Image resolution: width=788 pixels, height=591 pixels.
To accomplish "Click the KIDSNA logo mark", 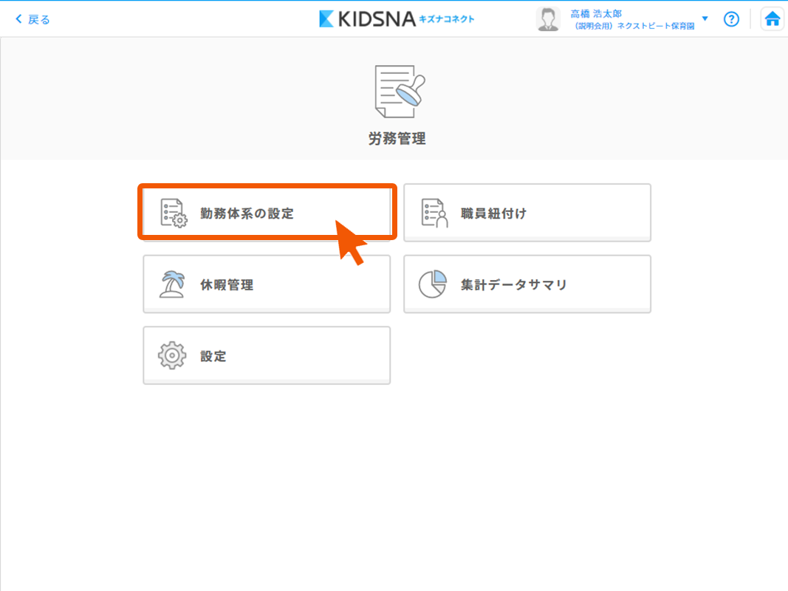I will (x=327, y=18).
